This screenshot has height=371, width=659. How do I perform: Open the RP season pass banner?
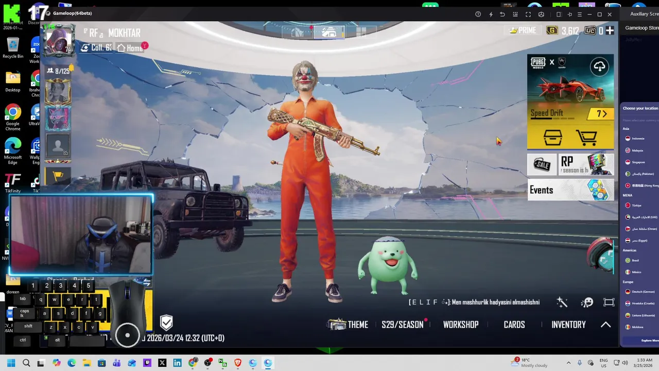pos(586,165)
